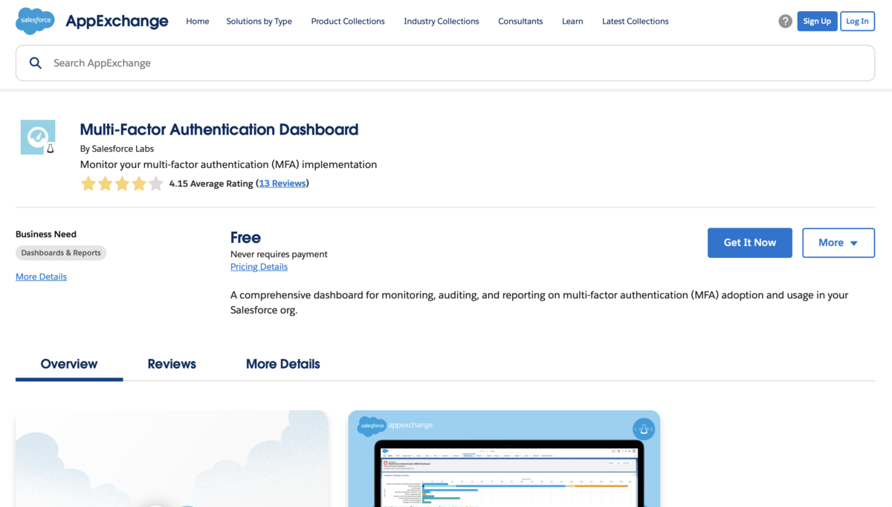Open the 13 Reviews link
Viewport: 892px width, 507px height.
pos(282,183)
